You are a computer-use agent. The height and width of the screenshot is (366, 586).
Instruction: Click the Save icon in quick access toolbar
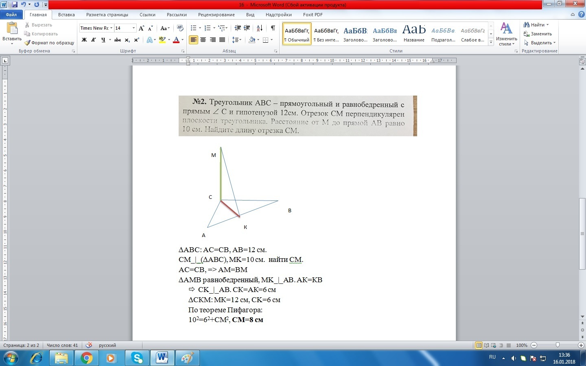tap(15, 4)
